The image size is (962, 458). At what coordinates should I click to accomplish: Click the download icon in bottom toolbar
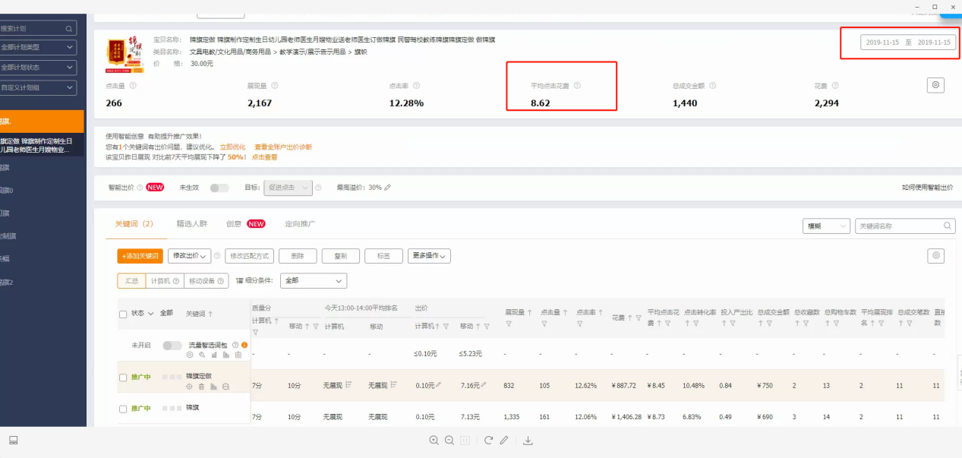point(528,441)
